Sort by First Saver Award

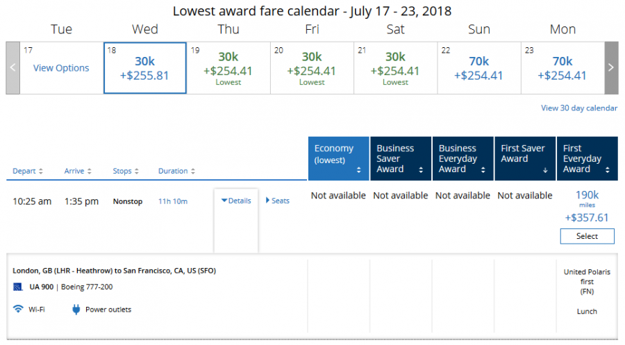tap(524, 159)
